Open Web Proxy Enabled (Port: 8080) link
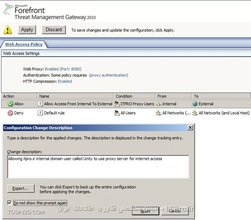Screen dimensions: 251x220 tap(63, 69)
